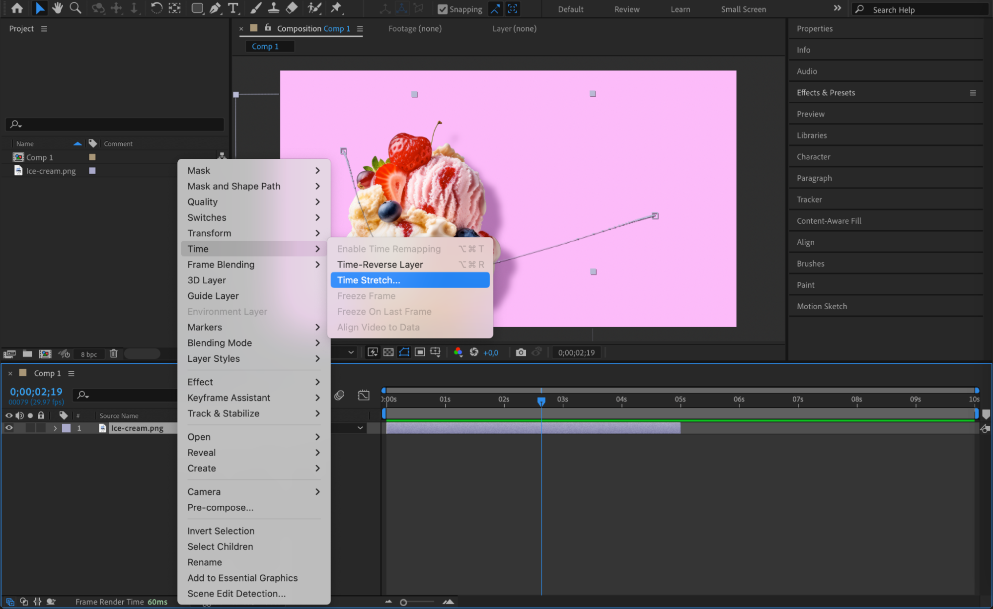Switch to the Footage (none) tab
The image size is (993, 609).
tap(415, 29)
